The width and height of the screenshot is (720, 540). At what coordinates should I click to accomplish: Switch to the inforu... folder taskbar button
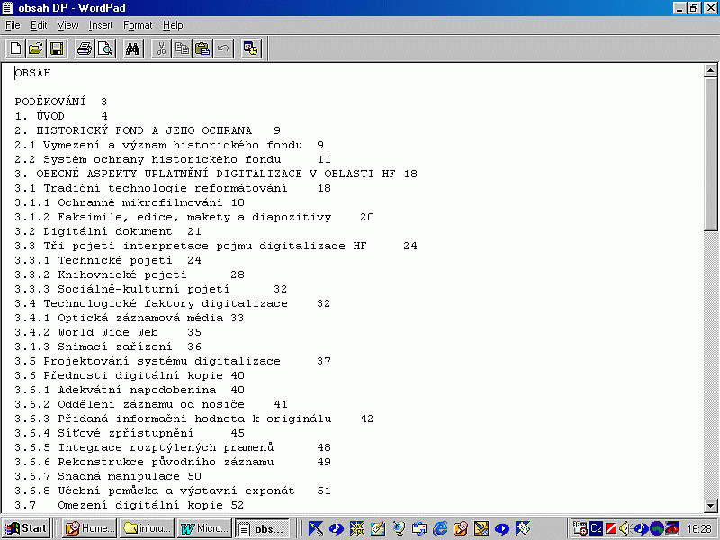coord(148,528)
